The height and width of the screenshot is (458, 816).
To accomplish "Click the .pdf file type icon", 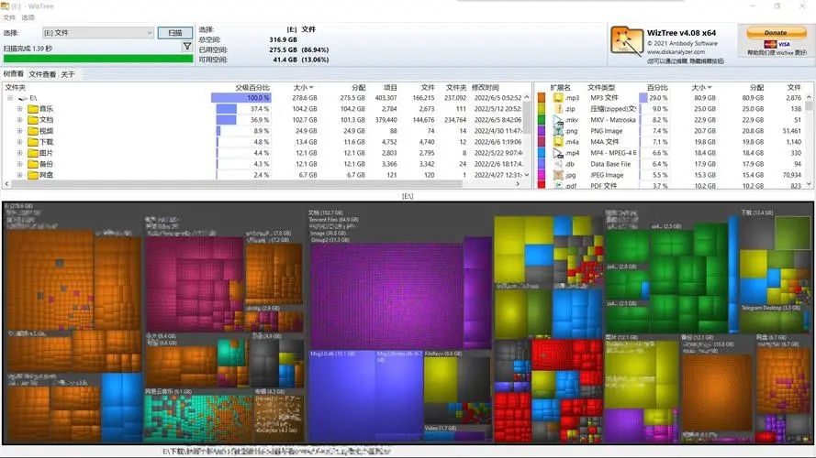I will 558,185.
